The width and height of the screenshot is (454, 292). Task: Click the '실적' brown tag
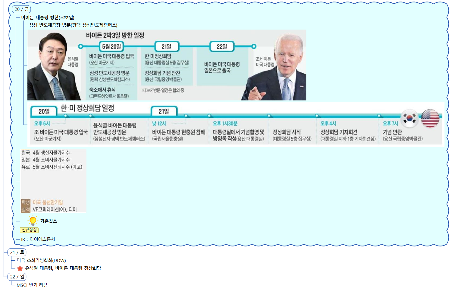tap(26, 209)
